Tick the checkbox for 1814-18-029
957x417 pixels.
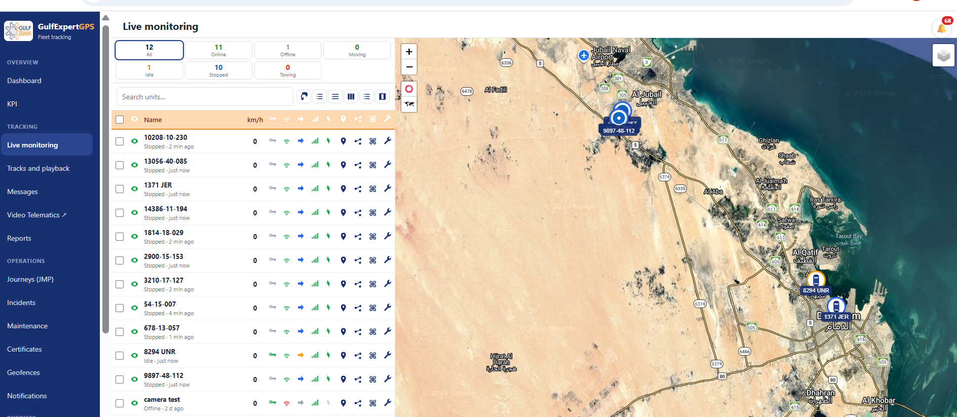(120, 237)
